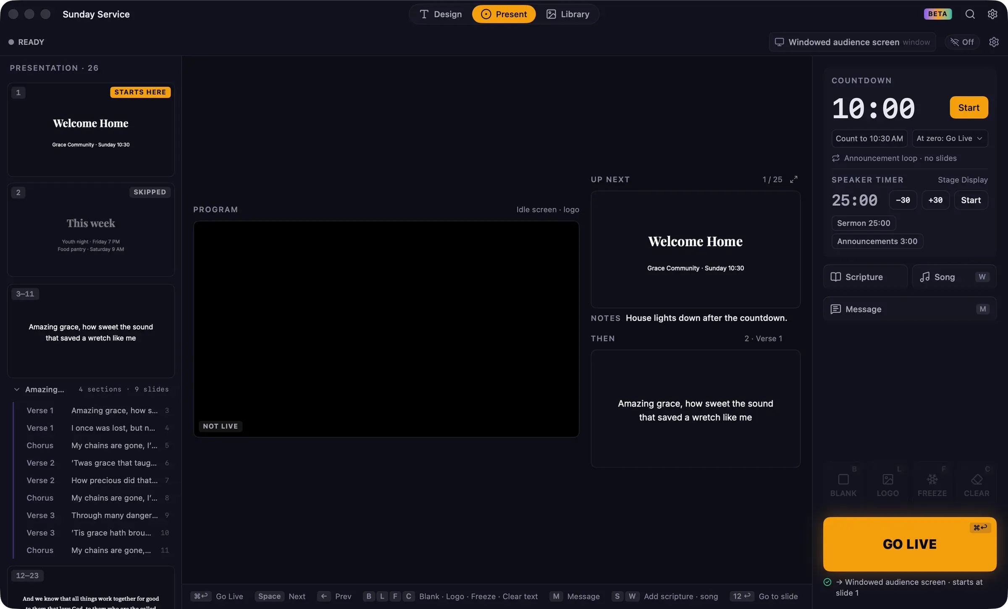
Task: Click the Clear text eraser icon
Action: 976,479
